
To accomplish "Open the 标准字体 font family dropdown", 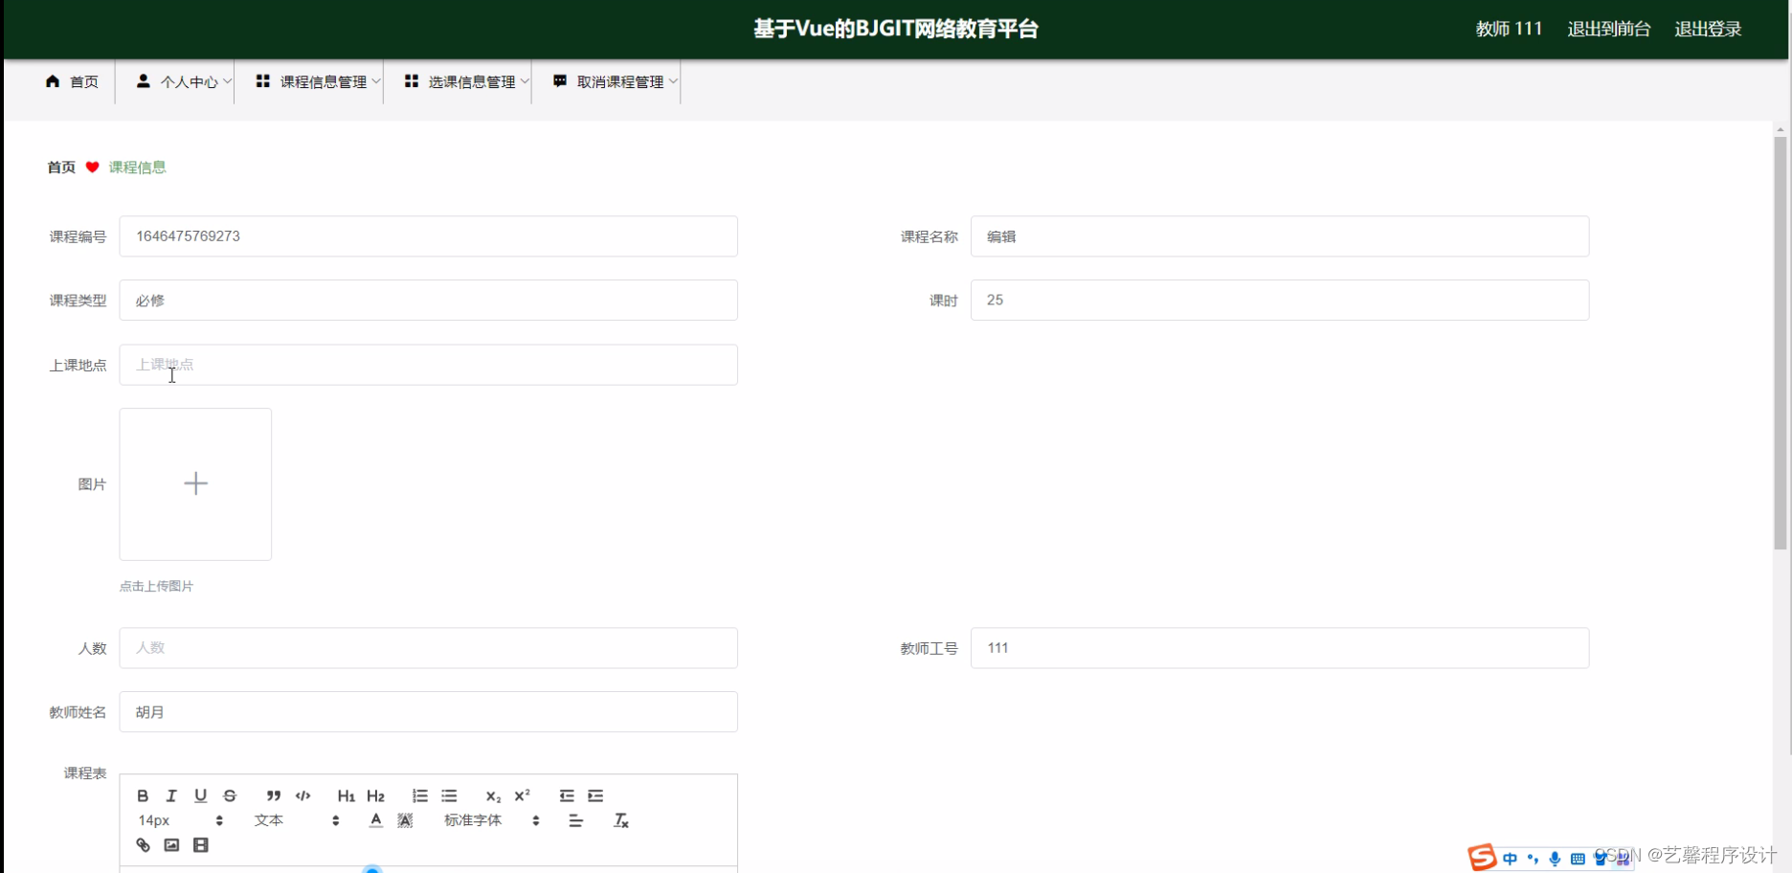I will [x=473, y=820].
